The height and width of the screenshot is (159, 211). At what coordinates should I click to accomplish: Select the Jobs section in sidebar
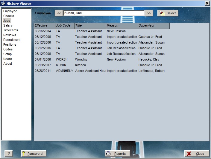click(x=7, y=21)
